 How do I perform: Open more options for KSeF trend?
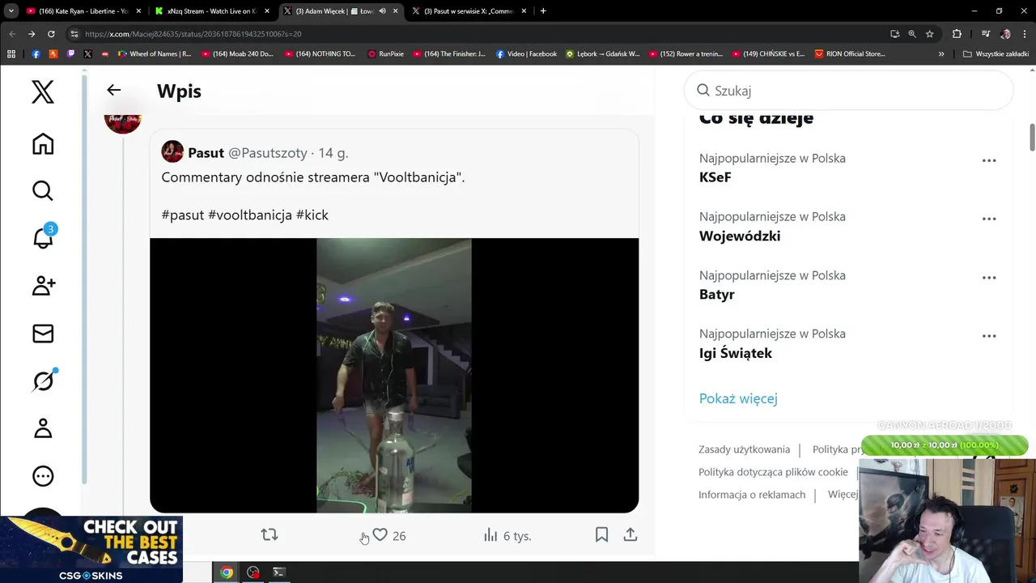[x=989, y=160]
